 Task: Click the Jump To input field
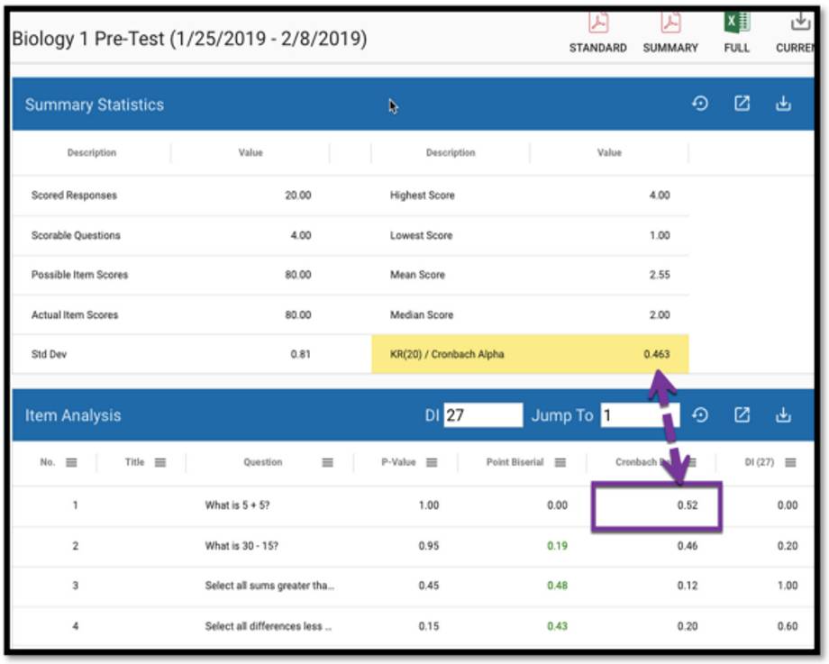640,415
